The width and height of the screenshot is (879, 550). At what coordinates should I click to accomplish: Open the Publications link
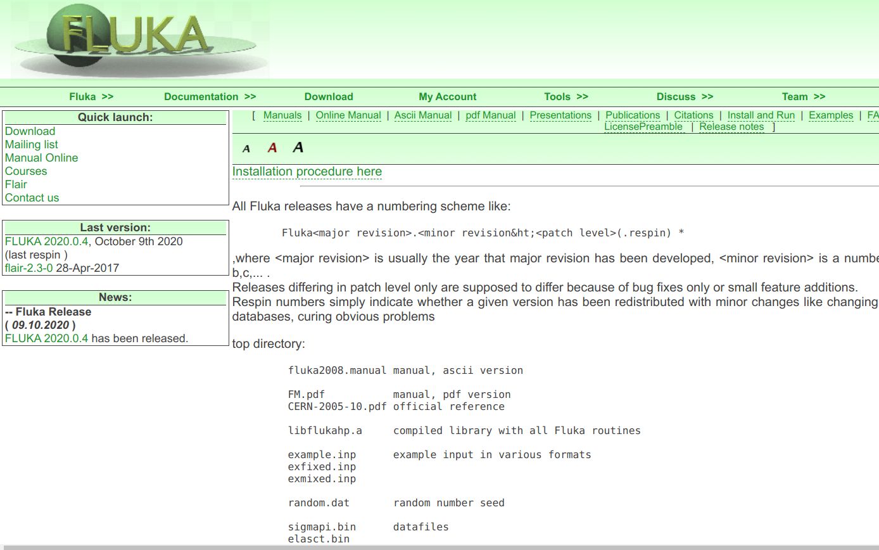(633, 115)
